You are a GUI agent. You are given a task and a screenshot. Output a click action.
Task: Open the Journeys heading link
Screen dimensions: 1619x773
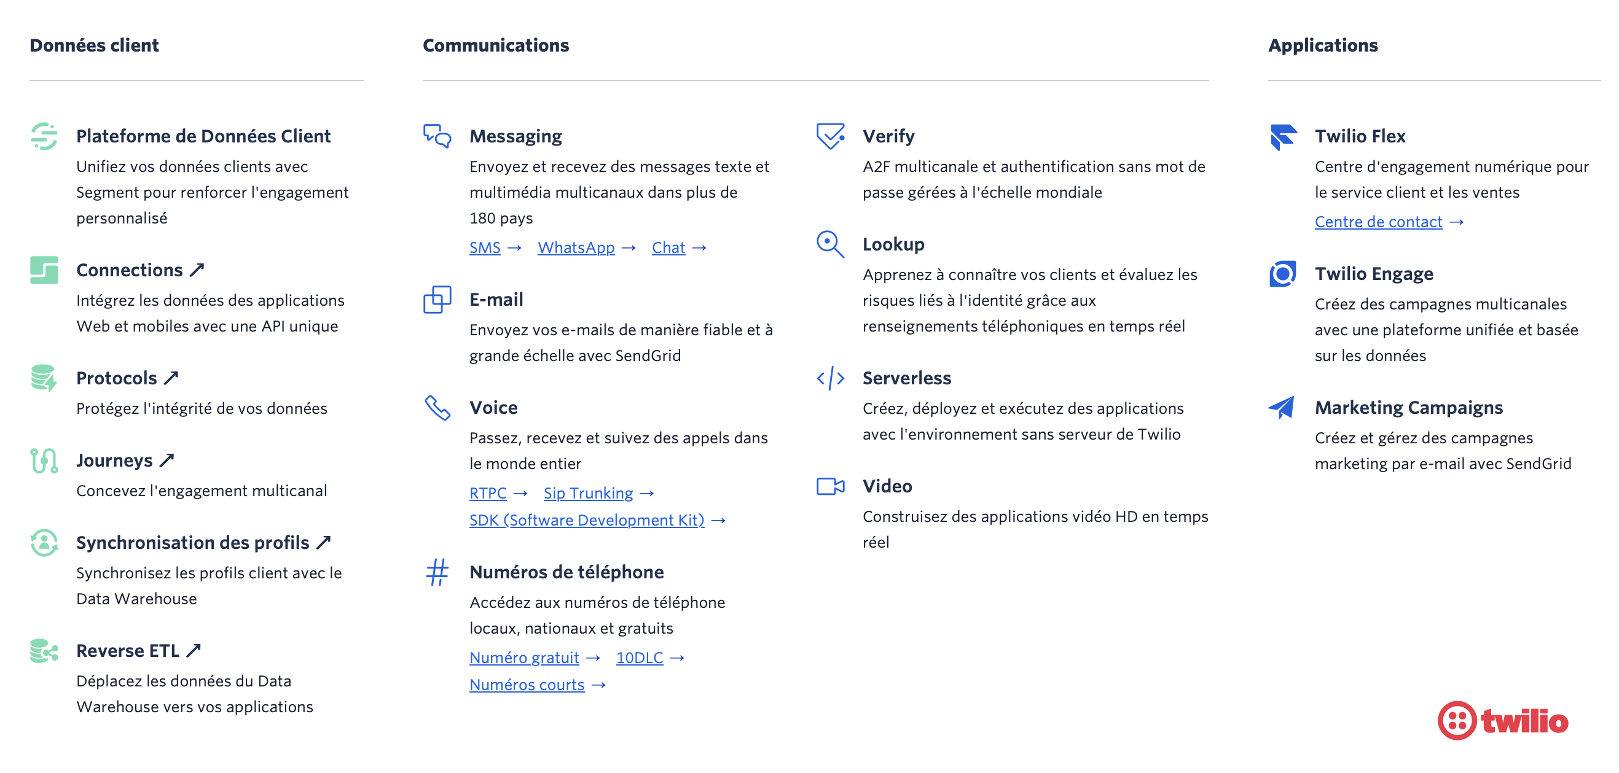[114, 460]
